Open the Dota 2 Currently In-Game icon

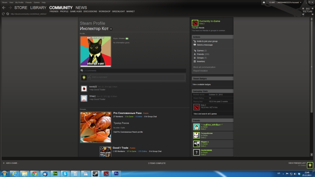195,23
